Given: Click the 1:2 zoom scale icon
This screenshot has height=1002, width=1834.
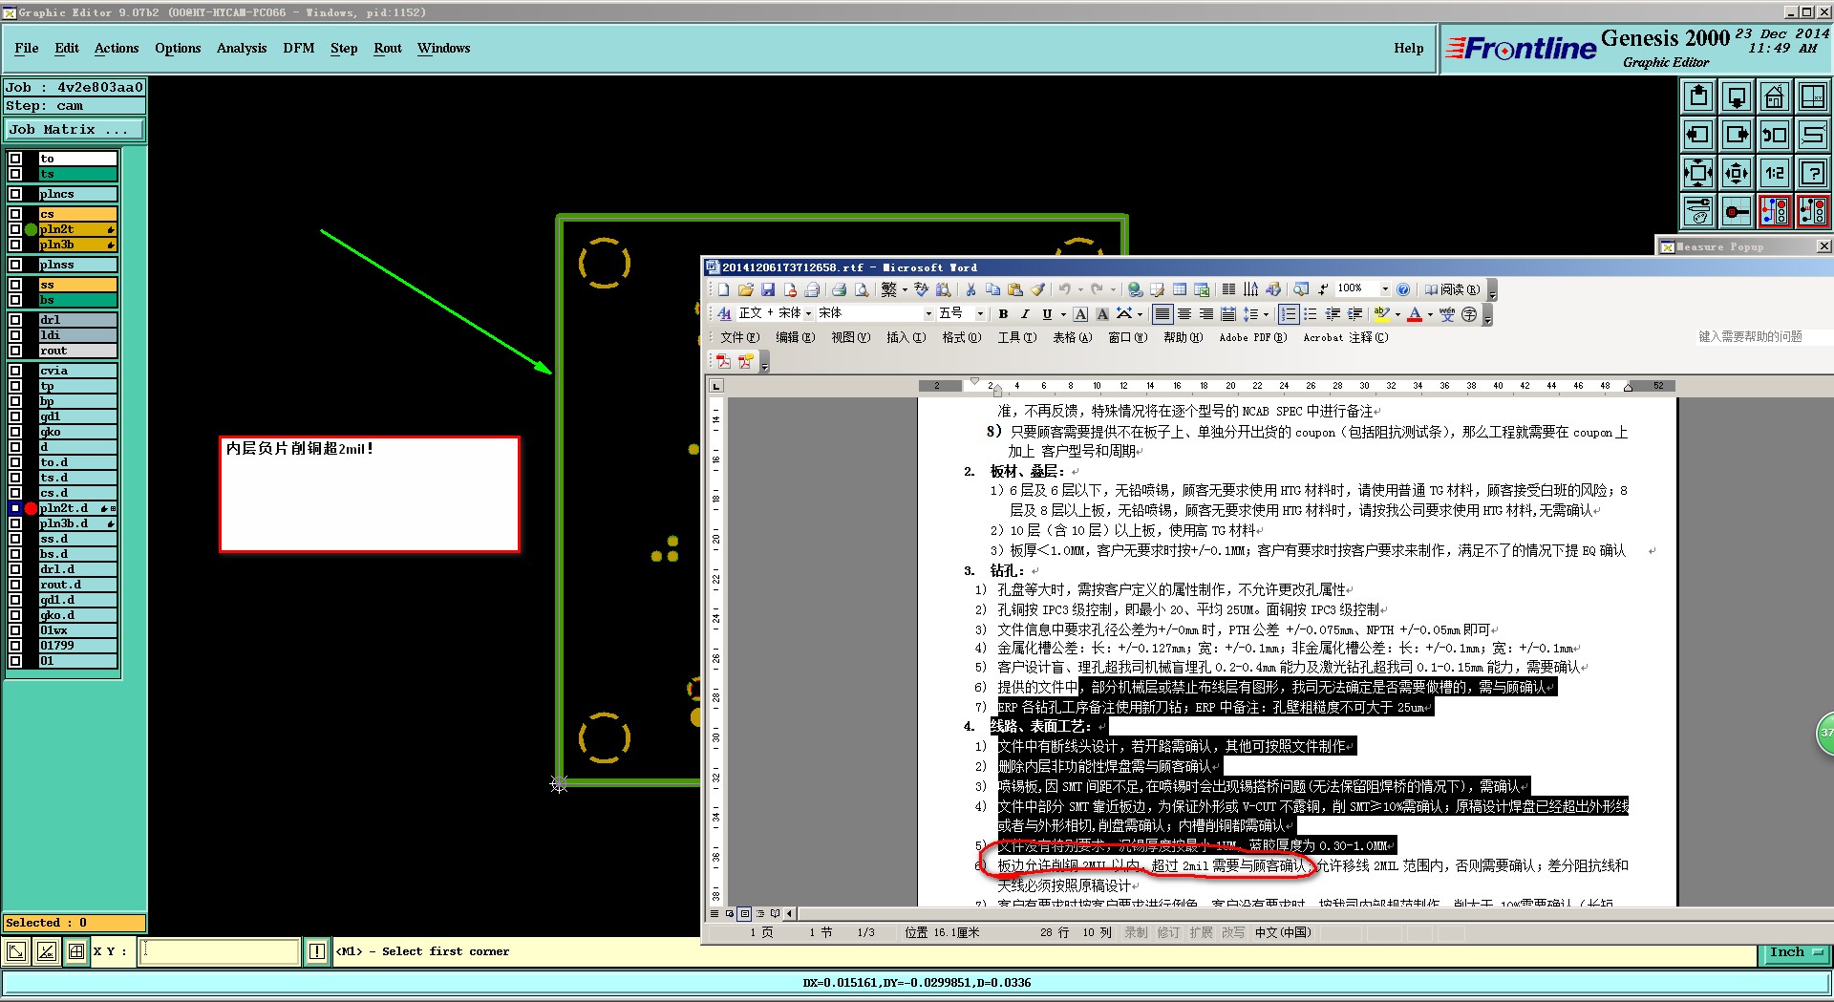Looking at the screenshot, I should 1775,173.
